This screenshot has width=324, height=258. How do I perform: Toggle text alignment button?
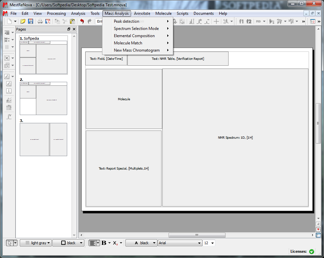coord(93,243)
